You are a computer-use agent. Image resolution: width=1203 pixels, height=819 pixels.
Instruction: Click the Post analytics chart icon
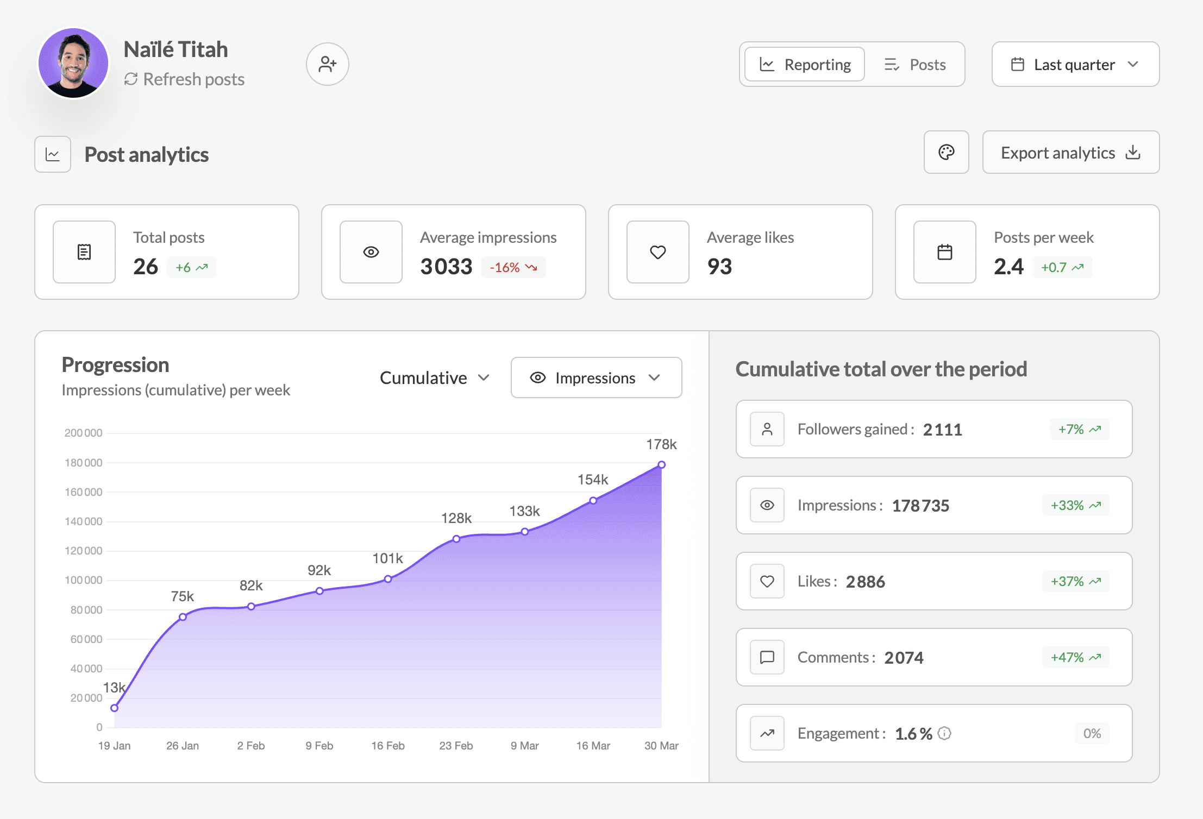tap(53, 154)
